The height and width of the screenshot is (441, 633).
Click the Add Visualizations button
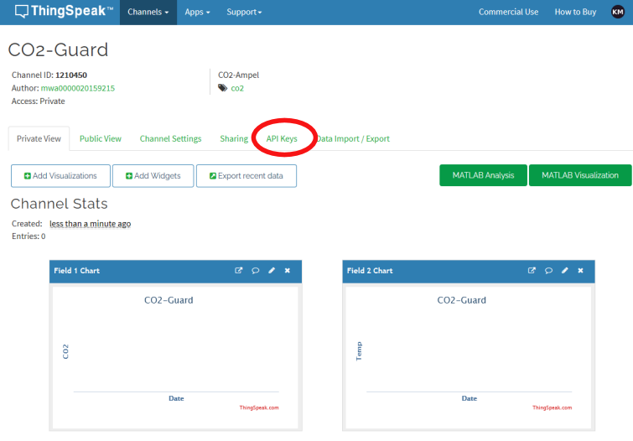[60, 176]
